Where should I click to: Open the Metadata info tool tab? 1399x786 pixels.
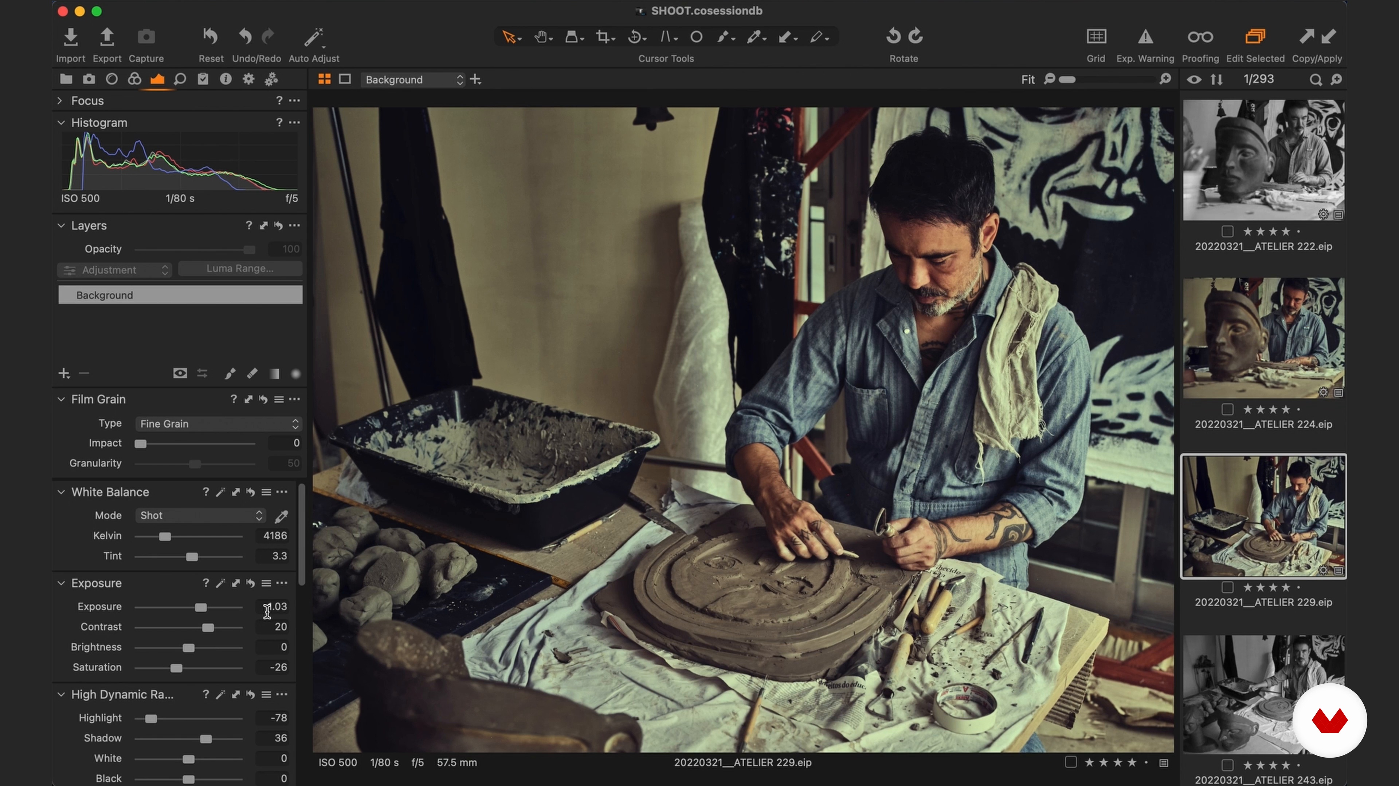[x=226, y=79]
